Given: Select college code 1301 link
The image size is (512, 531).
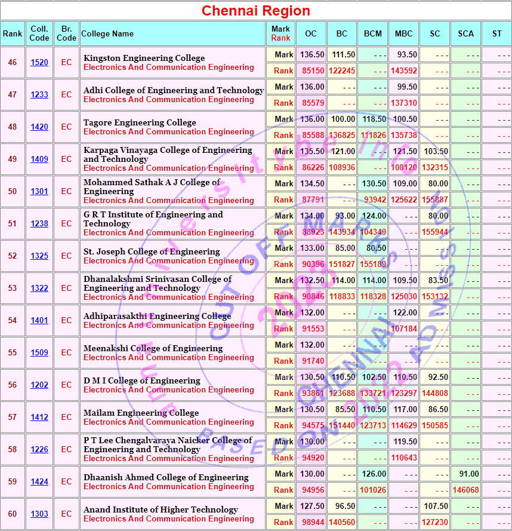Looking at the screenshot, I should click(x=39, y=192).
